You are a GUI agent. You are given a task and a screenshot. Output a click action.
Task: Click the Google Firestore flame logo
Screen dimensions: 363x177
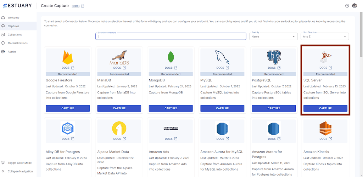click(68, 57)
